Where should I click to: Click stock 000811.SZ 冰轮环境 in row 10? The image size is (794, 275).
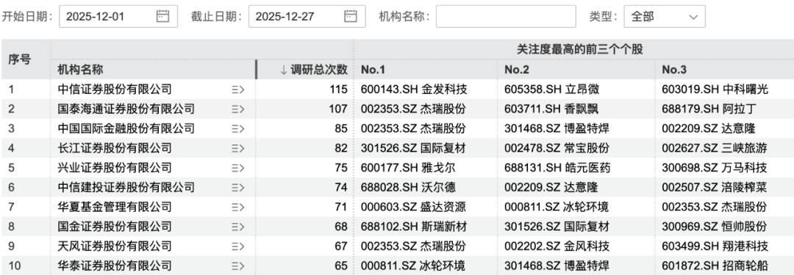click(x=413, y=265)
